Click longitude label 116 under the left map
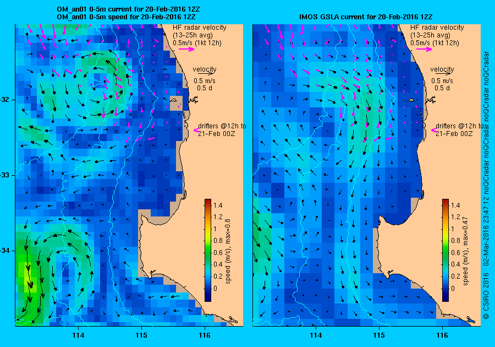Image resolution: width=495 pixels, height=347 pixels. click(205, 335)
